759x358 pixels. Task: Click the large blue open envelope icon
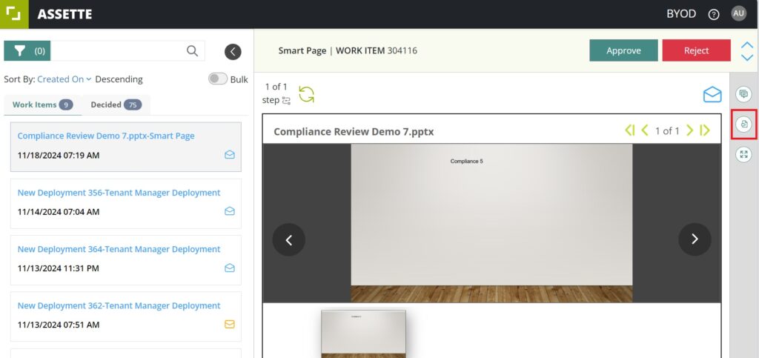[712, 94]
